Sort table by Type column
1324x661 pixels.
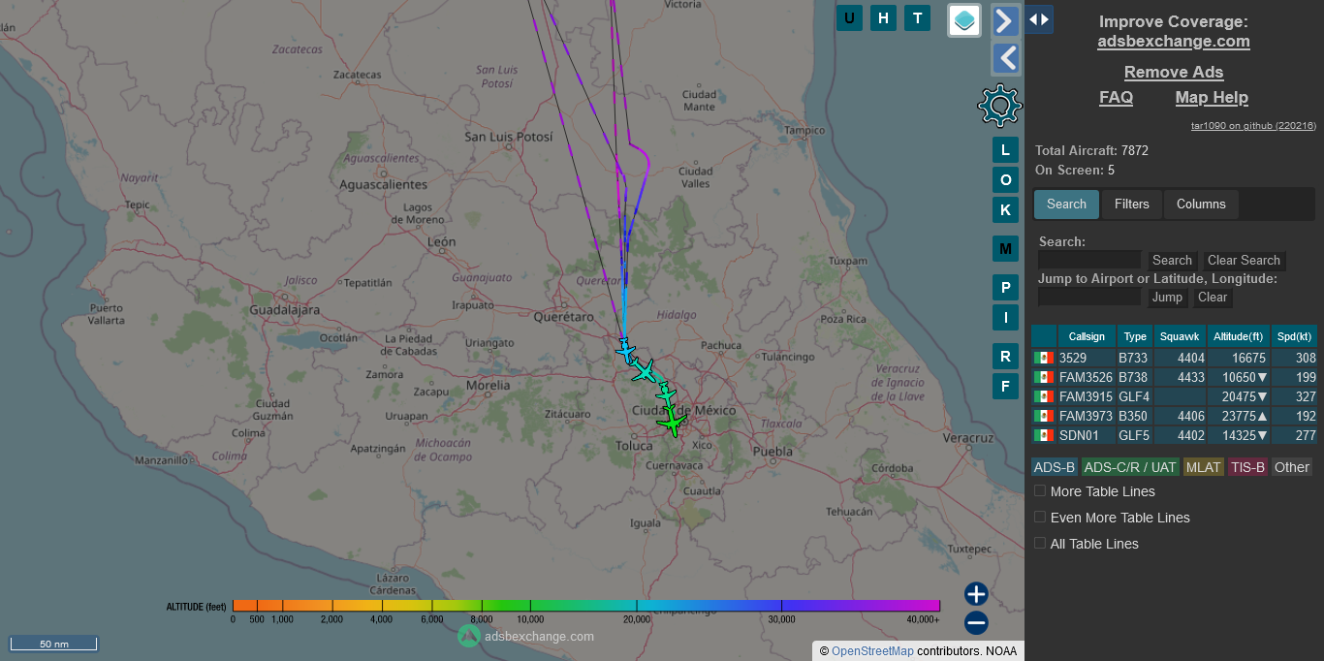(x=1135, y=336)
